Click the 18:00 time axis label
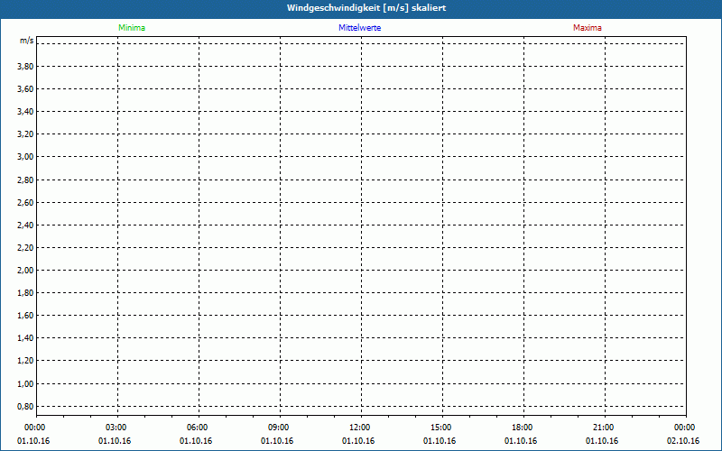This screenshot has width=722, height=451. 522,428
